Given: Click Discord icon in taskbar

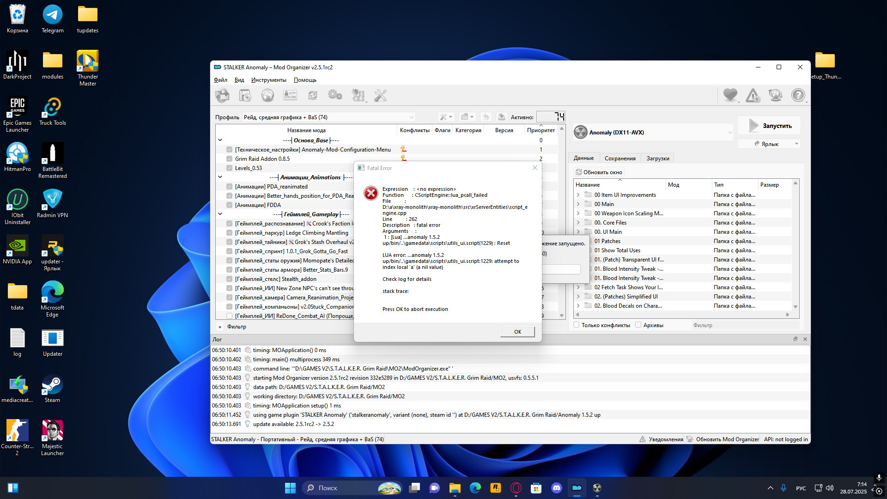Looking at the screenshot, I should pyautogui.click(x=557, y=488).
